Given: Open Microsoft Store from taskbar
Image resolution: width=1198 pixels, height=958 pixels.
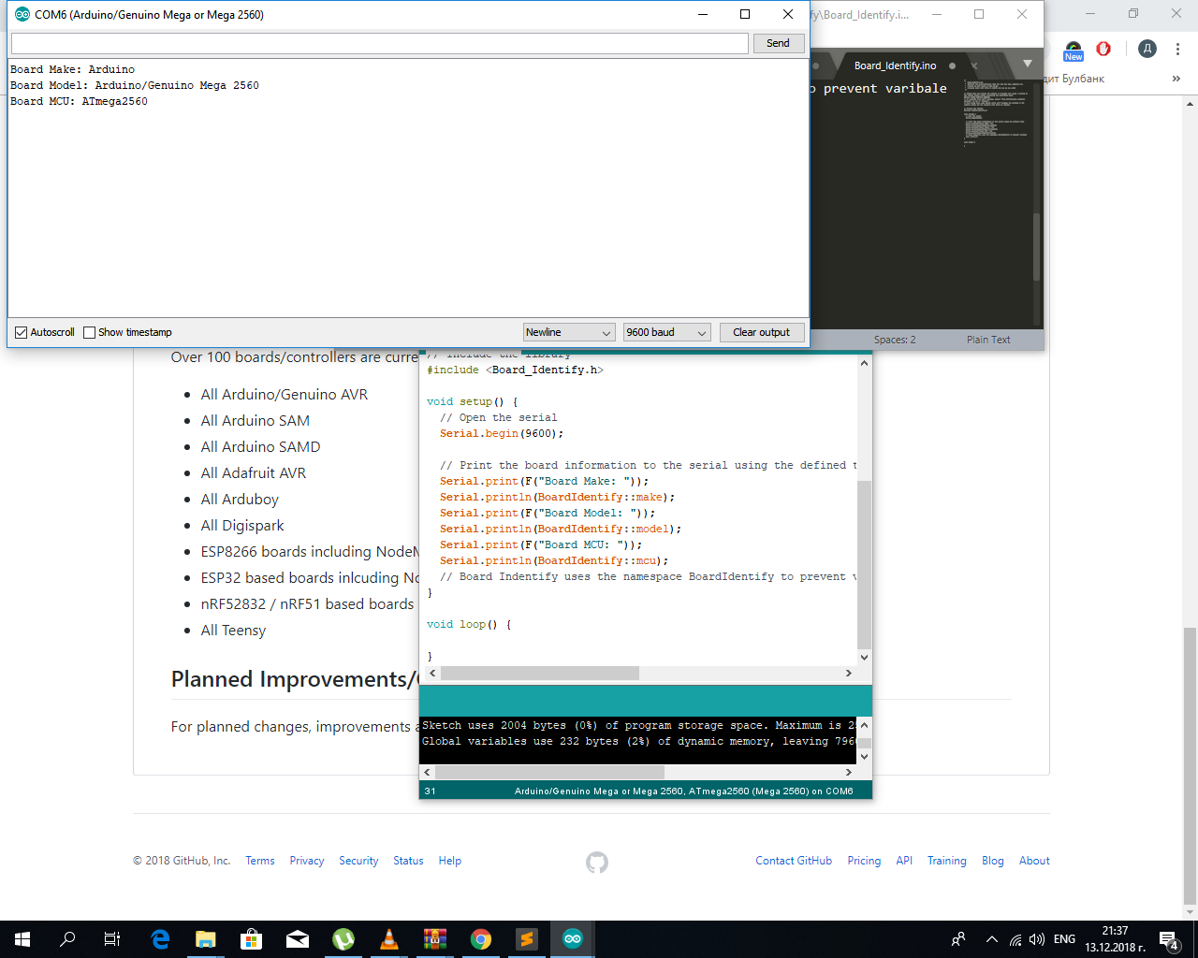Looking at the screenshot, I should point(252,939).
